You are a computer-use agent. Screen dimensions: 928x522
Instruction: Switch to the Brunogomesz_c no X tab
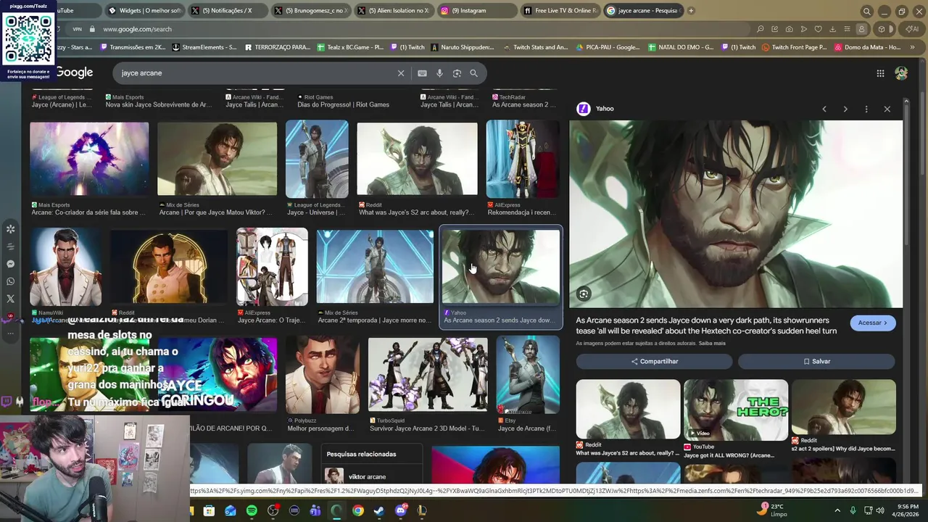[x=310, y=11]
